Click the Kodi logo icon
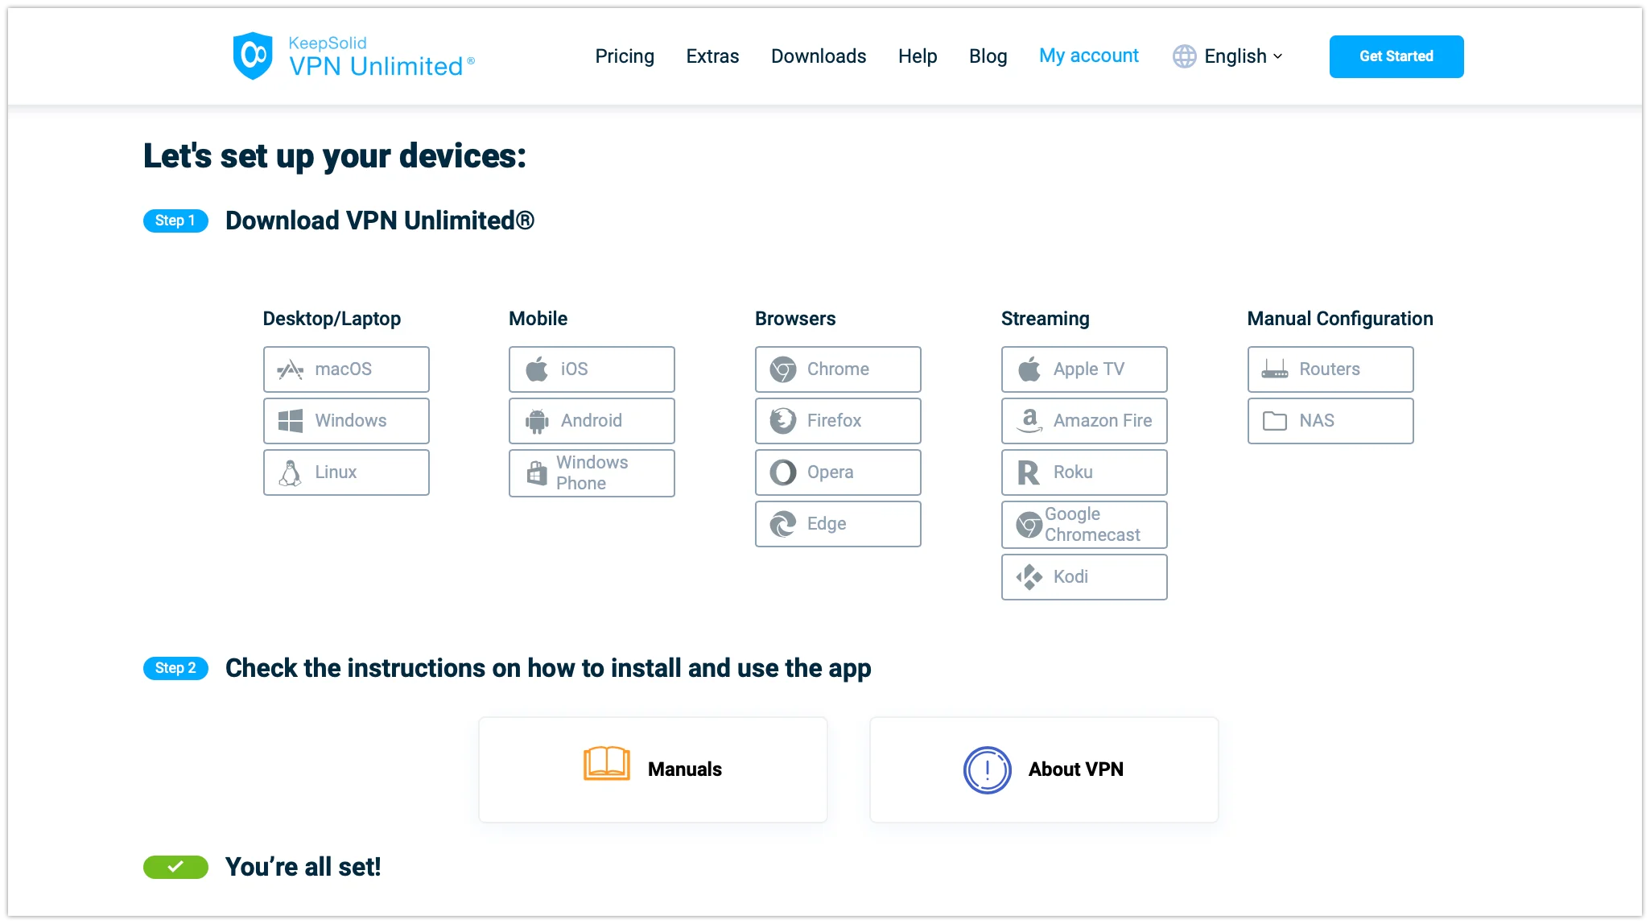Screen dimensions: 1650x924 tap(1029, 577)
